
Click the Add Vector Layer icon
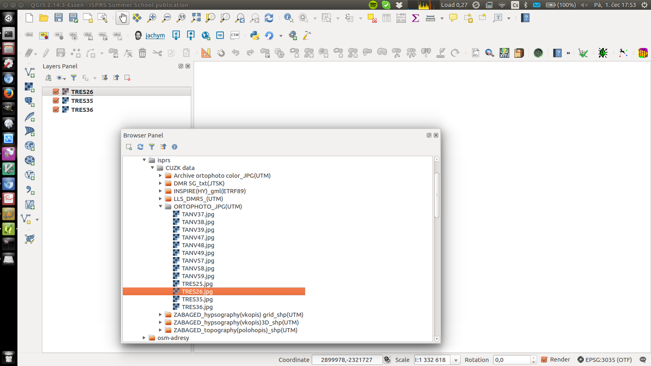30,72
